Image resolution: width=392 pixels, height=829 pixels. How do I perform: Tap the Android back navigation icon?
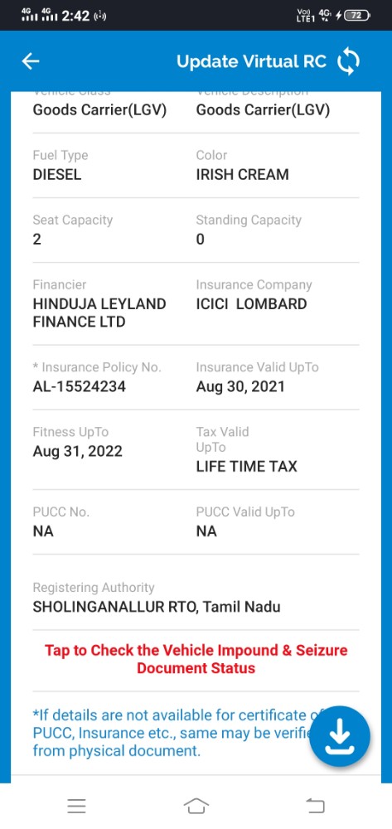[316, 806]
